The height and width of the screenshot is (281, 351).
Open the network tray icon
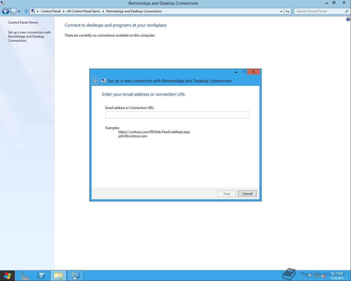[x=317, y=276]
